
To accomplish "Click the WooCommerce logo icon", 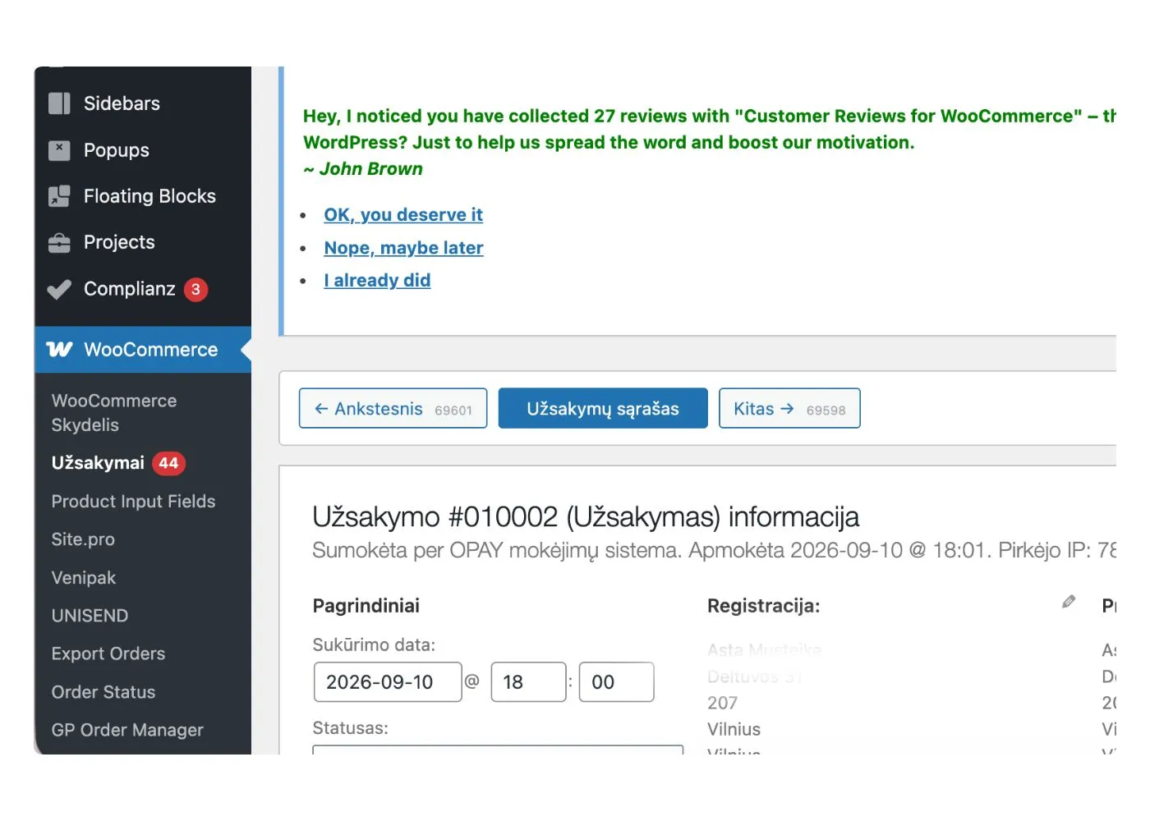I will 59,350.
